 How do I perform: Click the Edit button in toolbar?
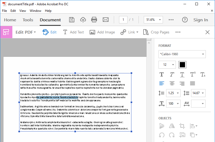point(50,32)
